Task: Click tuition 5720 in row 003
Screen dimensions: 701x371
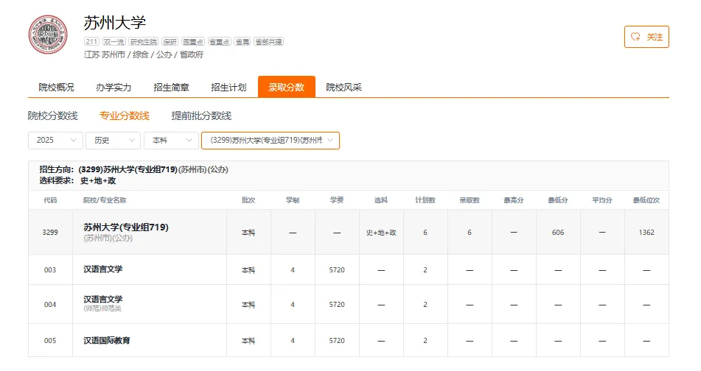Action: (x=337, y=269)
